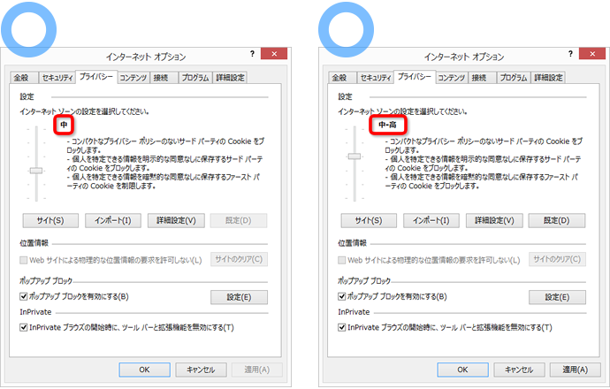Open 全般 tab in left dialog

[20, 79]
